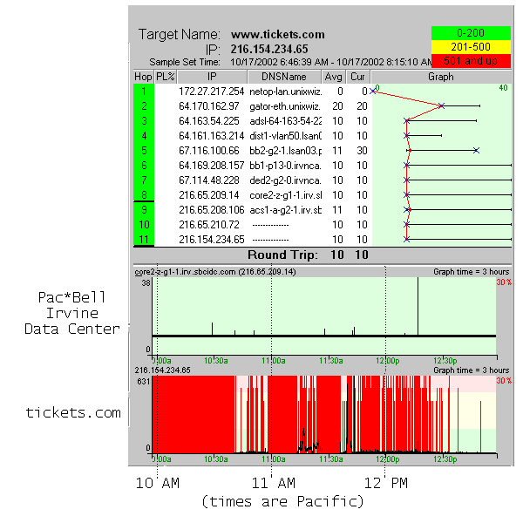
Task: Click hop 2 current latency X marker
Action: 442,106
